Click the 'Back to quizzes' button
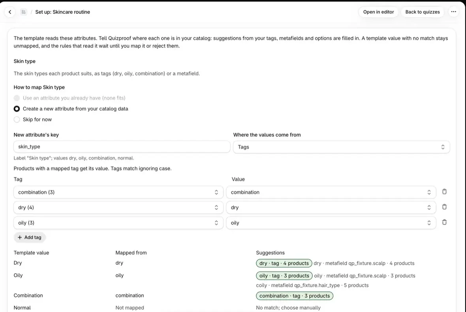This screenshot has height=312, width=466. [x=422, y=12]
